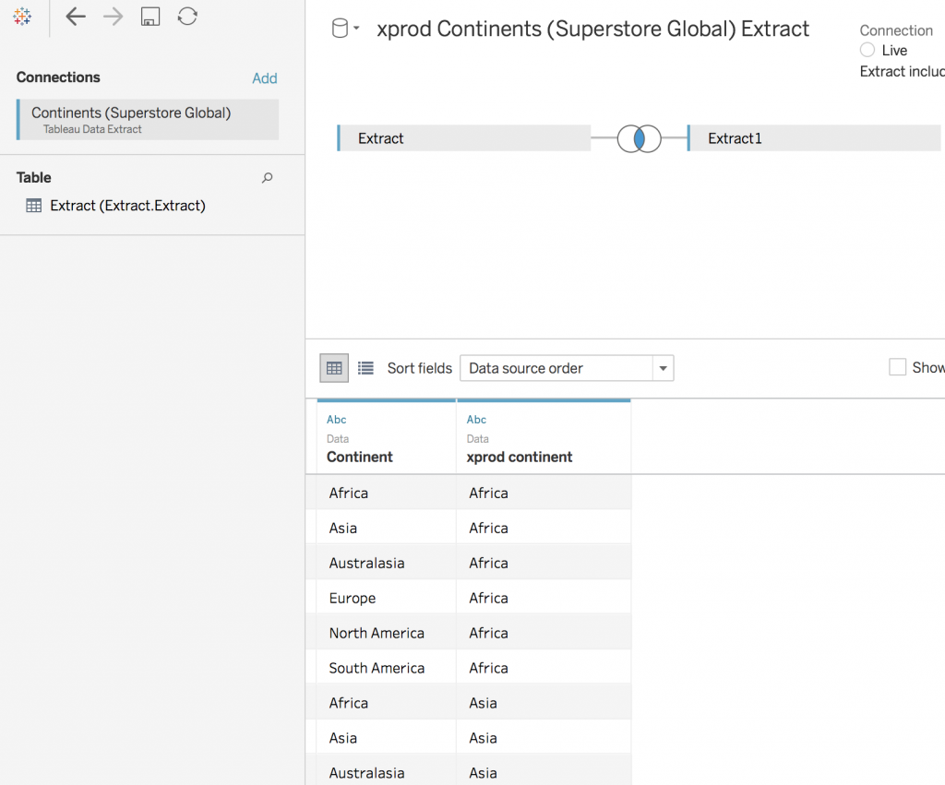This screenshot has width=945, height=785.
Task: Click the back arrow button
Action: (76, 17)
